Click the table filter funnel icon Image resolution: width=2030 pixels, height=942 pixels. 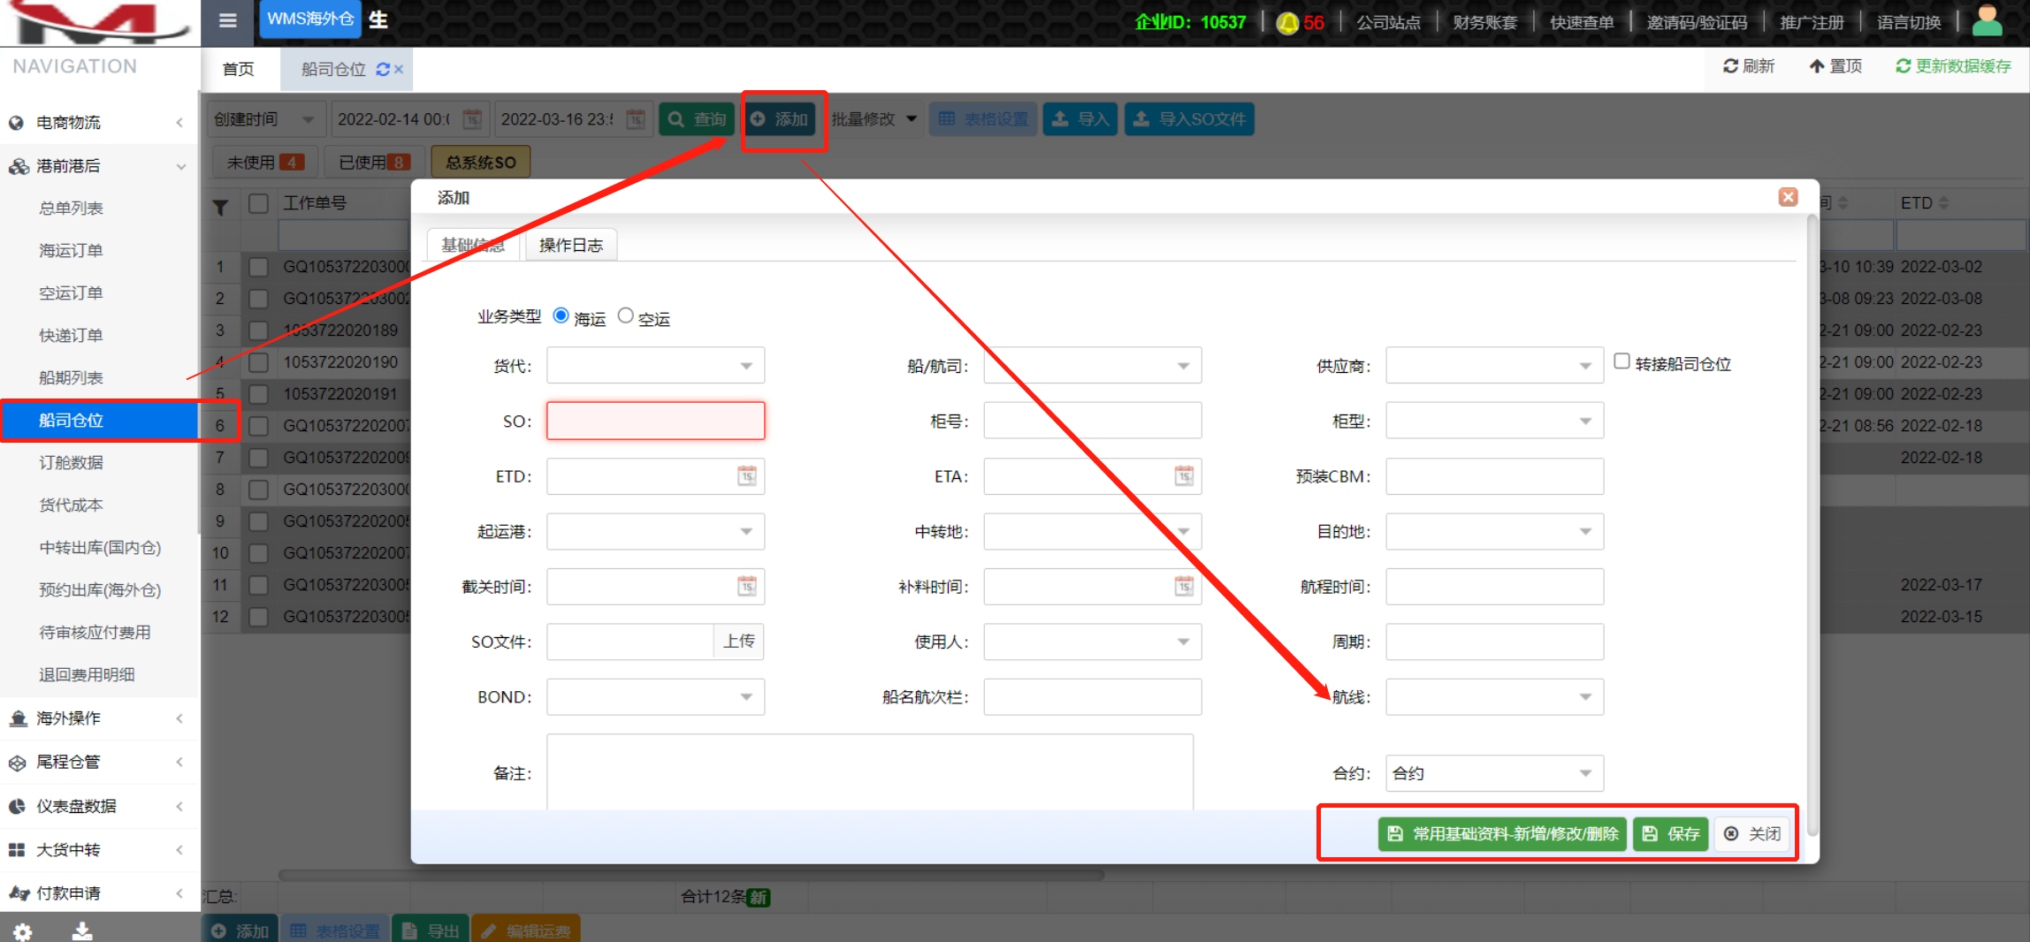[220, 207]
